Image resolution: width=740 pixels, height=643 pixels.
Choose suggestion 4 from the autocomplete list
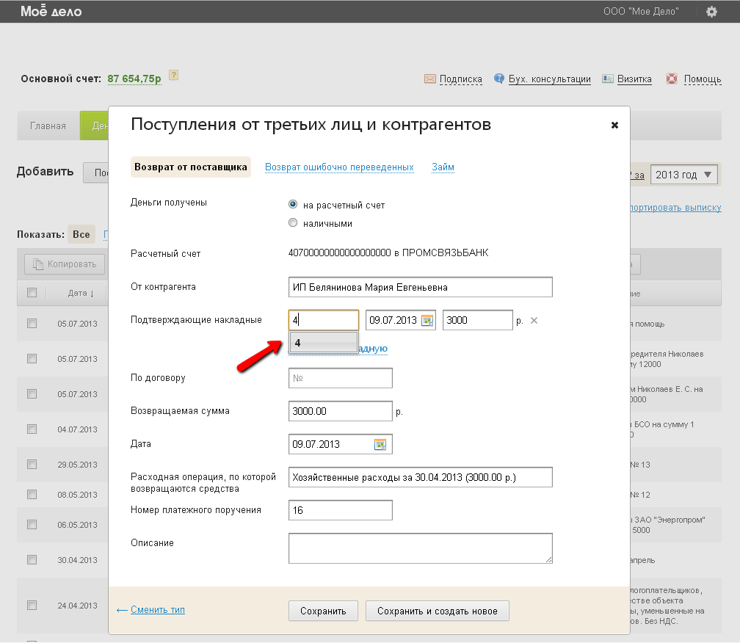coord(323,343)
